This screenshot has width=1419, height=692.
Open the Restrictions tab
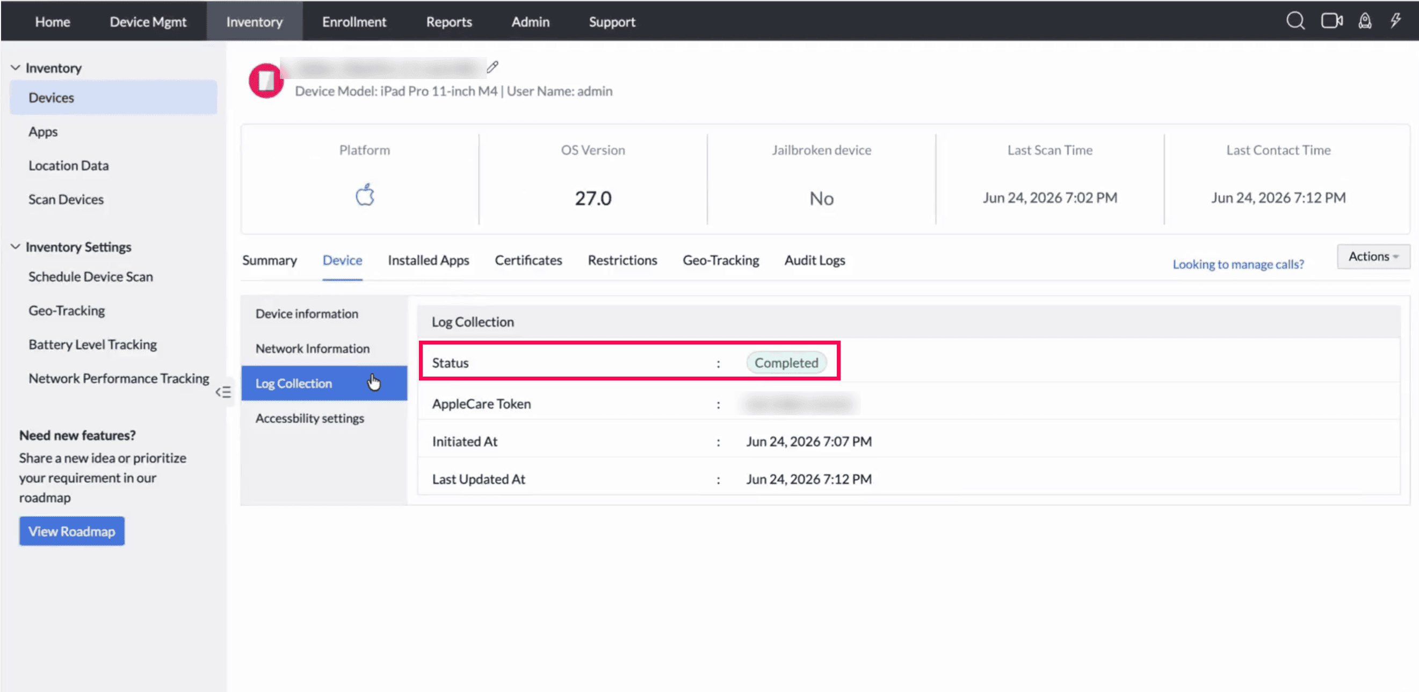(622, 260)
